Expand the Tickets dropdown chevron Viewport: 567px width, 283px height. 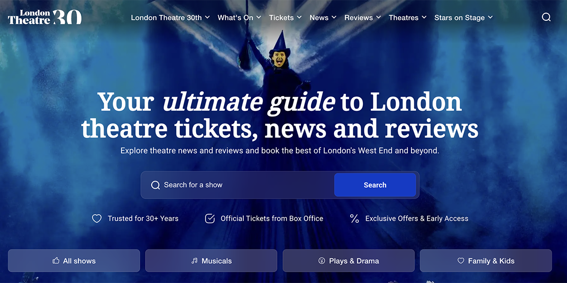tap(299, 17)
